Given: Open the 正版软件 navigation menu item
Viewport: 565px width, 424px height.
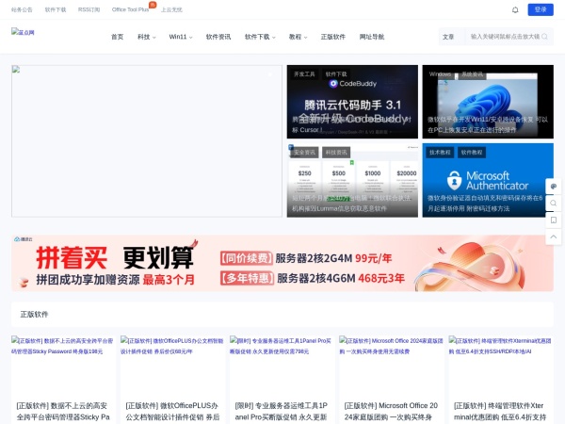Looking at the screenshot, I should point(333,37).
